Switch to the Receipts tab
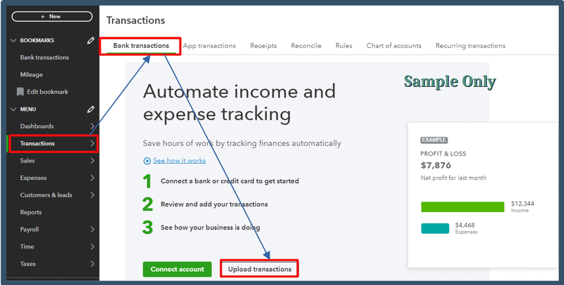Viewport: 564px width, 285px height. coord(263,46)
